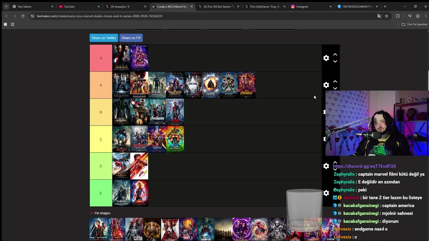Click the C tier label
Viewport: 429px width, 241px height.
[x=101, y=139]
